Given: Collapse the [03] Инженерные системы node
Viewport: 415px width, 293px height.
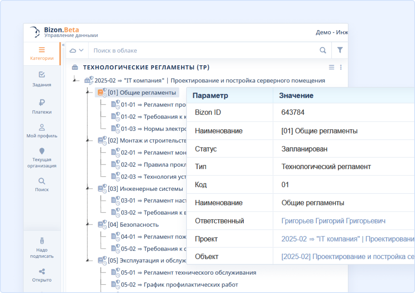Looking at the screenshot, I should (x=88, y=189).
